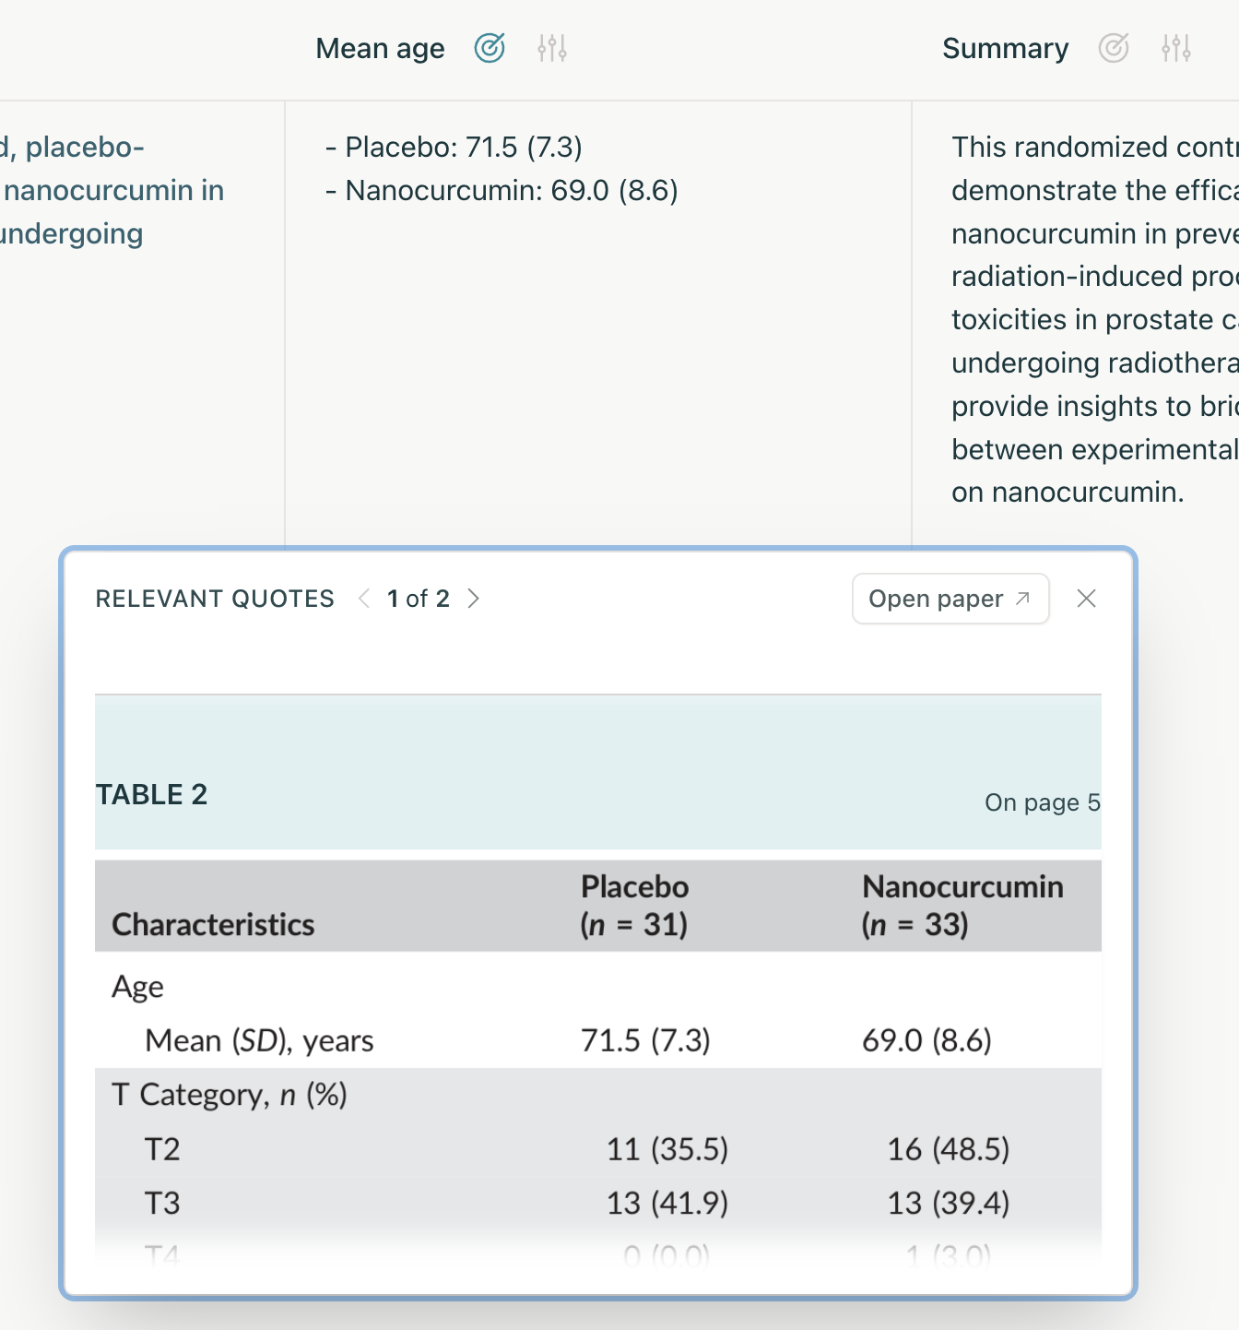Screen dimensions: 1239x1330
Task: Open the paper in a new tab
Action: (950, 599)
